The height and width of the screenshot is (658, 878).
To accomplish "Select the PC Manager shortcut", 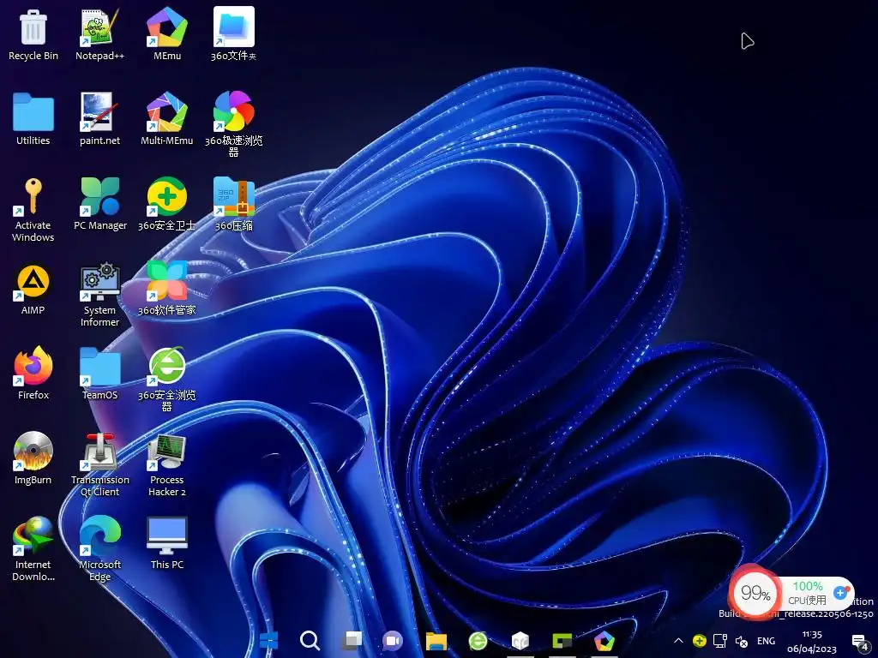I will 100,204.
